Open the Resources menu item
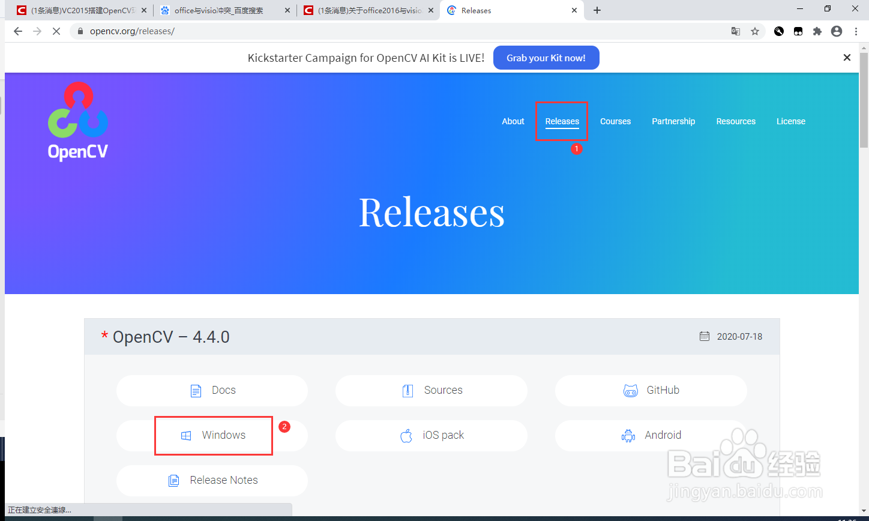 tap(736, 121)
